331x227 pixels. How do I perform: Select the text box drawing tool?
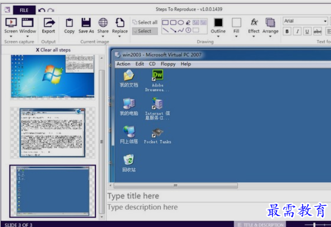coord(196,23)
